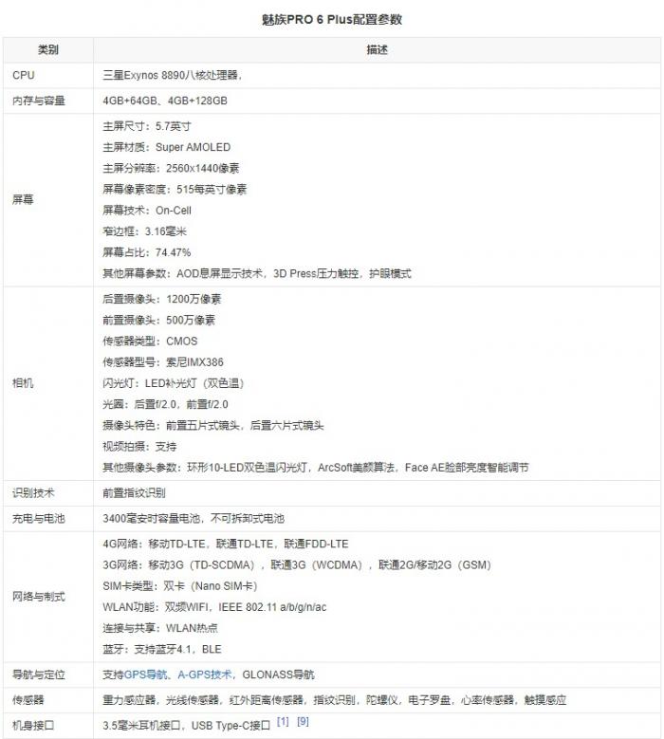The width and height of the screenshot is (664, 739).
Task: Click 传感器类型：CMOS line
Action: 150,342
